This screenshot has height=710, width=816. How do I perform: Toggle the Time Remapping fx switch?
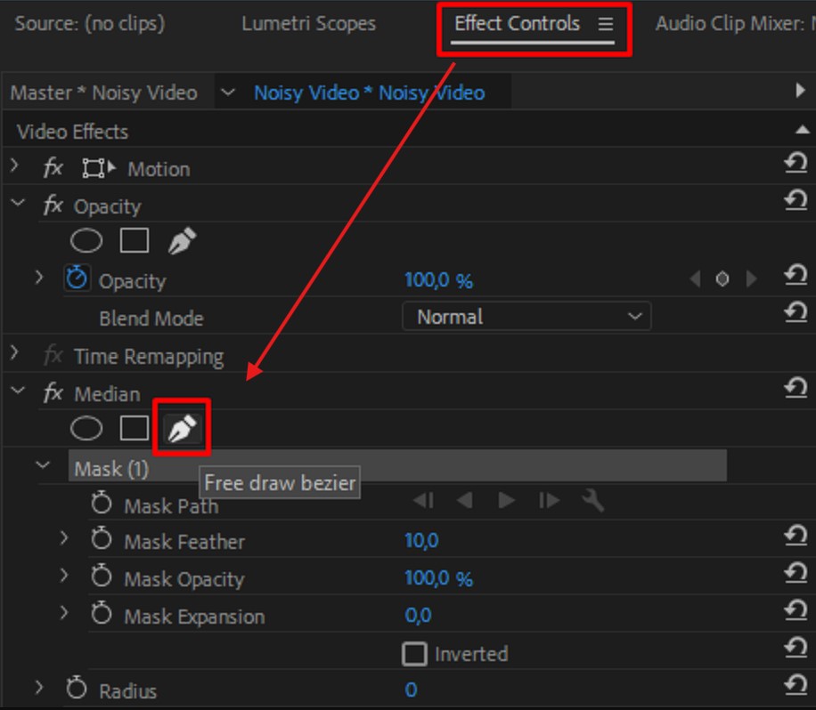(53, 356)
